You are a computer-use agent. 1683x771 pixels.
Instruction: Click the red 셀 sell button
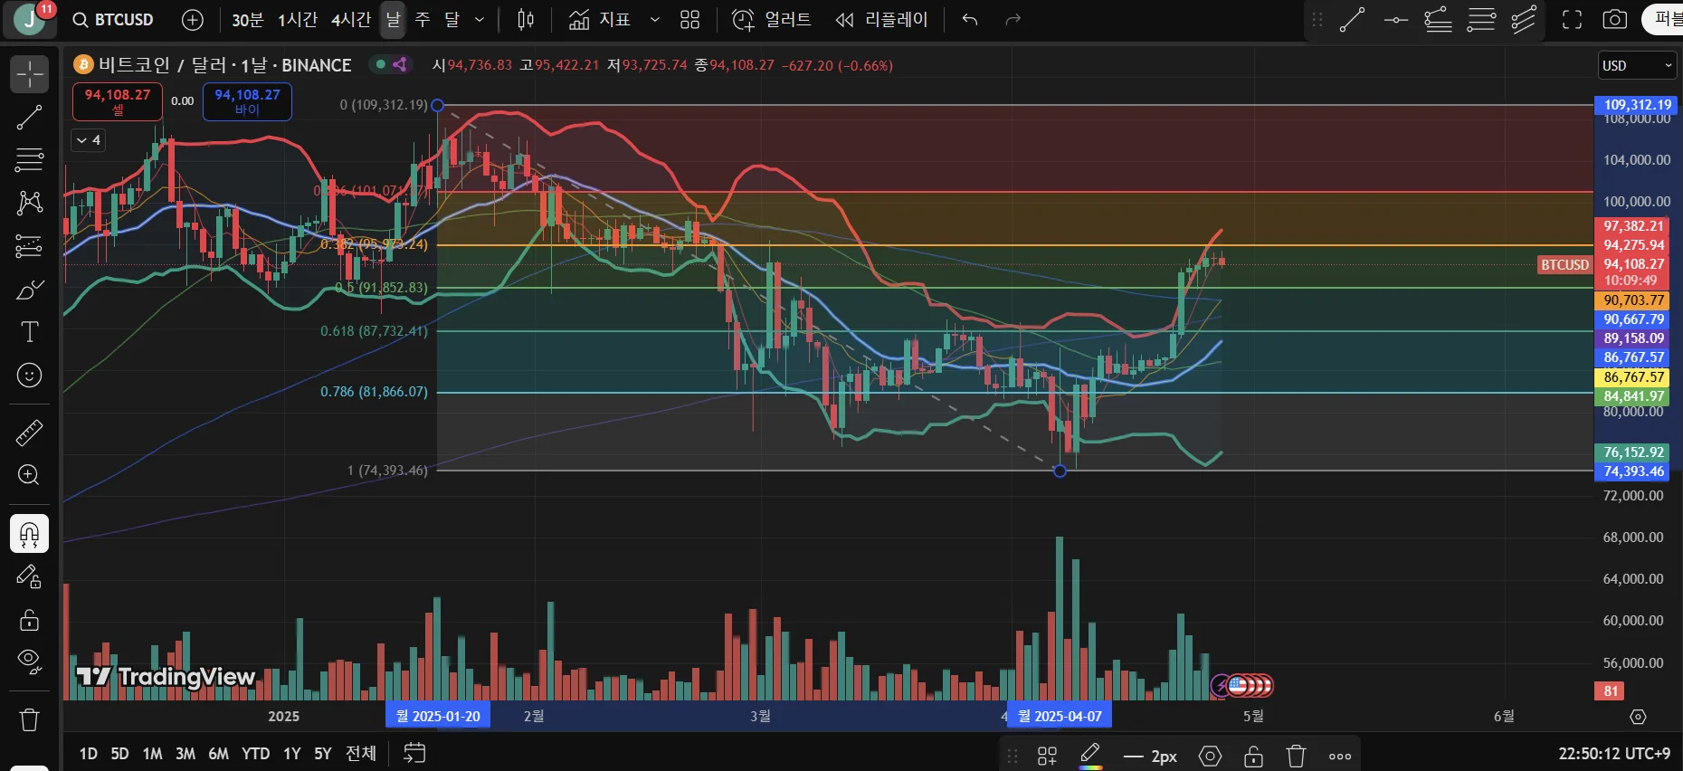[x=118, y=101]
